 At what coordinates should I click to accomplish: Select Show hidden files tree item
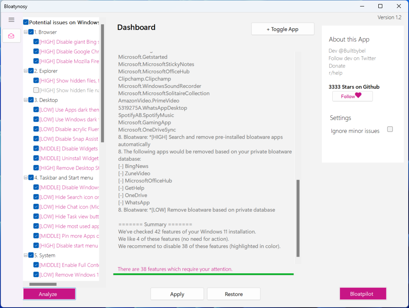[x=69, y=80]
